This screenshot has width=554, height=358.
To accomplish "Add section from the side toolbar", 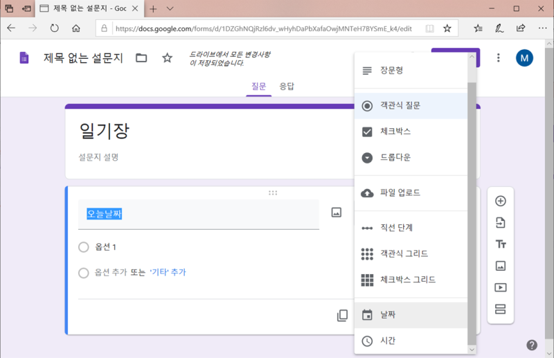I will click(x=500, y=310).
